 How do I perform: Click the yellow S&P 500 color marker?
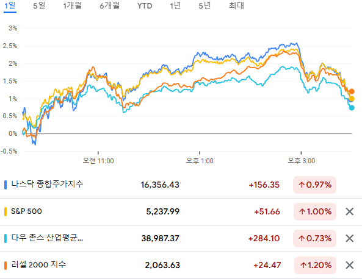click(5, 211)
